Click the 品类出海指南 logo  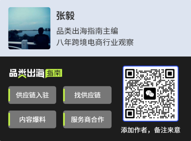[36, 73]
